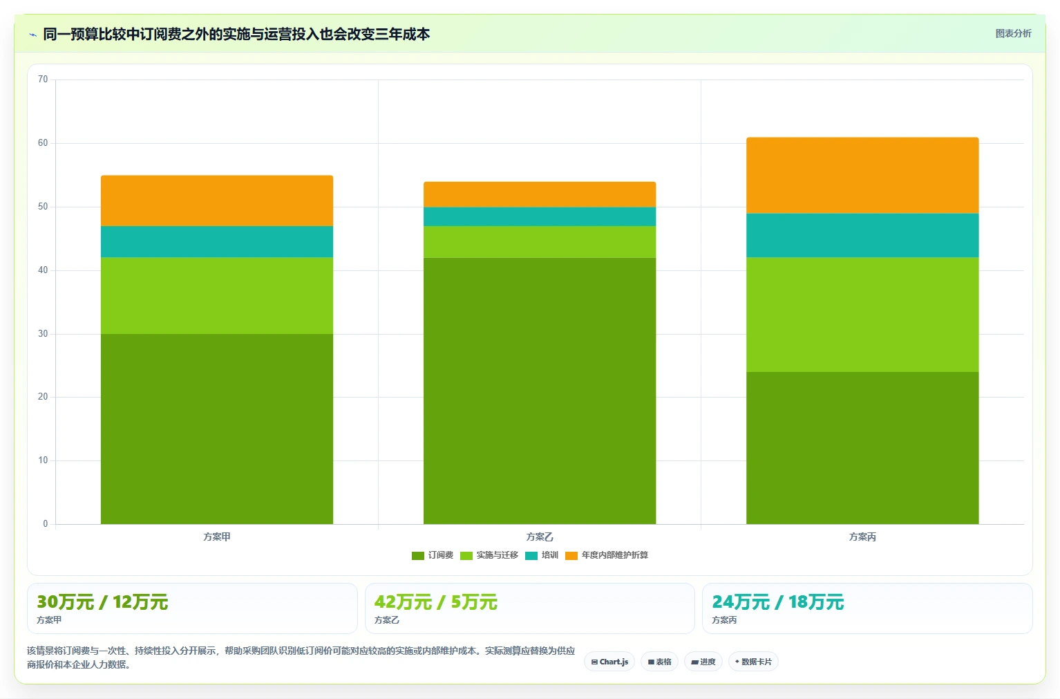Screen dimensions: 1060x699
Task: Click the orange maintenance segment of 方案乙
Action: 540,194
